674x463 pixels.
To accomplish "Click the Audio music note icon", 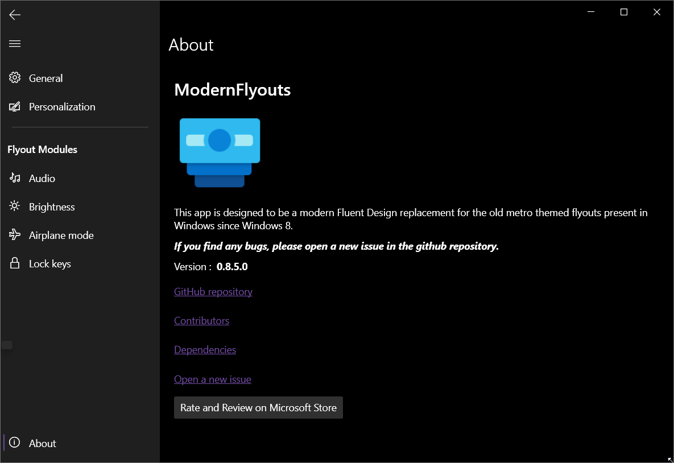I will click(15, 178).
